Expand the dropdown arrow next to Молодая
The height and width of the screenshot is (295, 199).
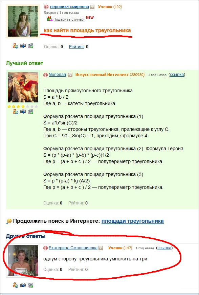coord(70,75)
